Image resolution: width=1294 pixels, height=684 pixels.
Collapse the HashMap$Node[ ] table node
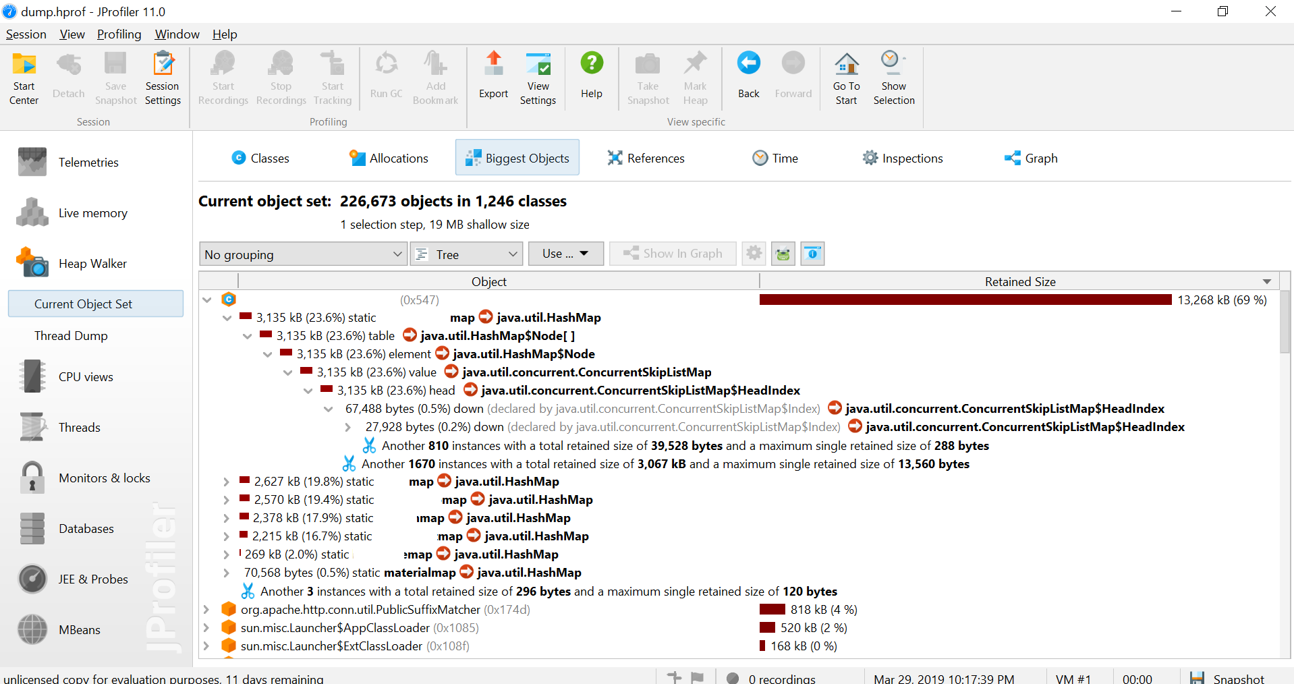coord(248,336)
